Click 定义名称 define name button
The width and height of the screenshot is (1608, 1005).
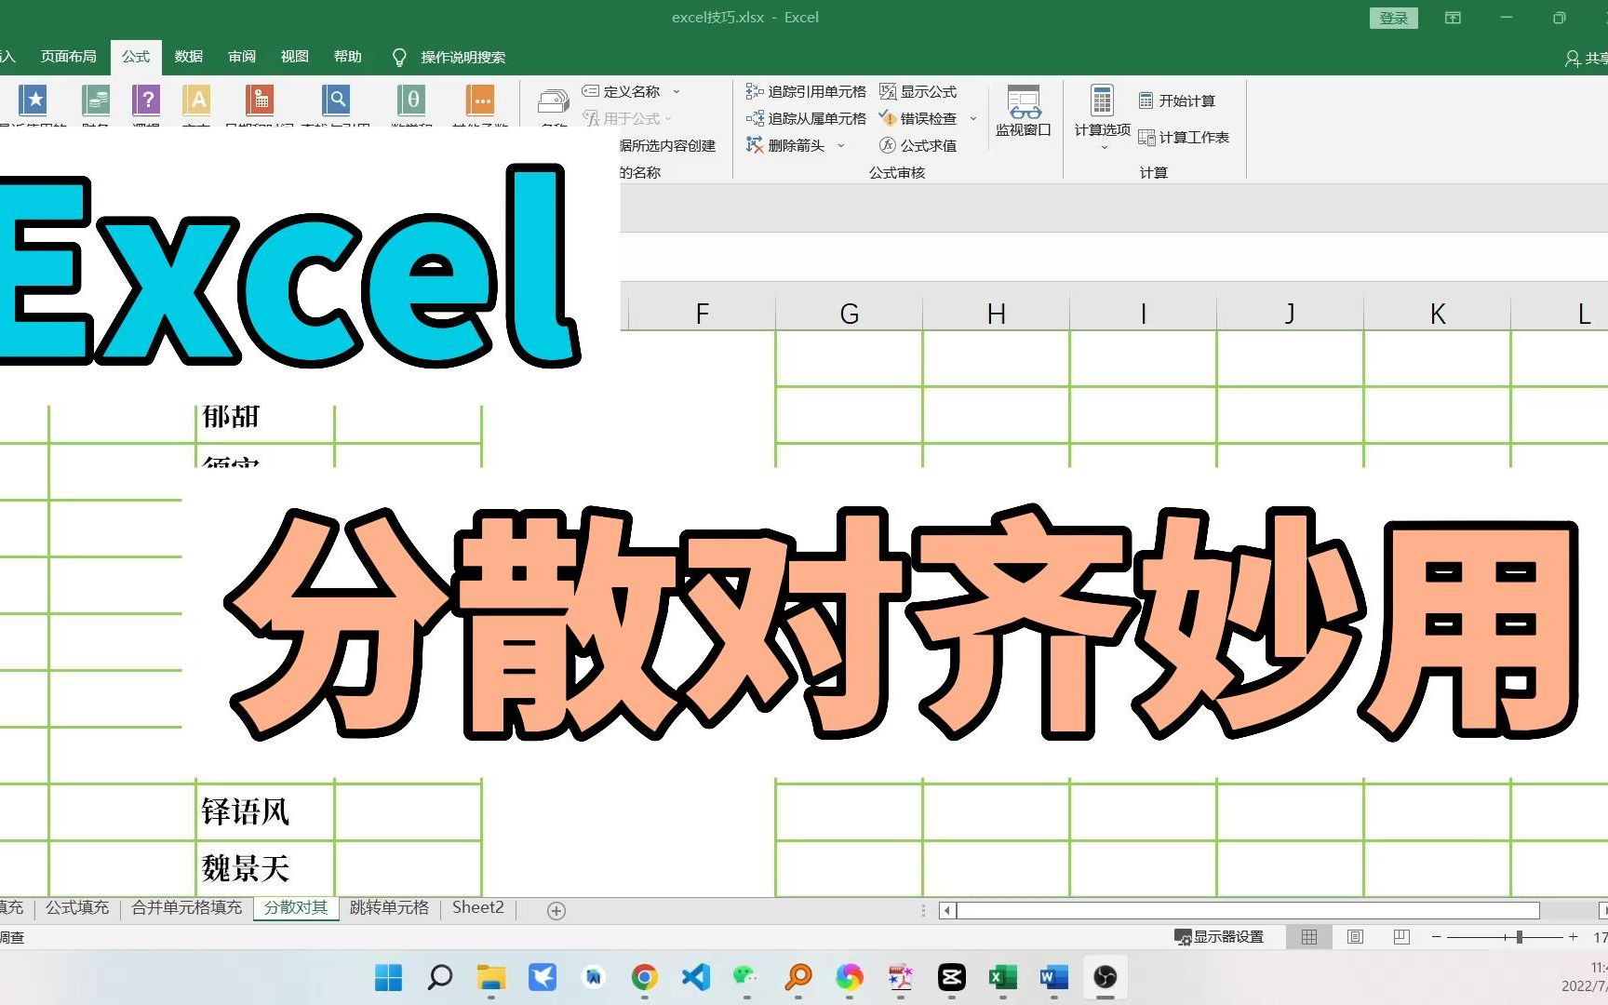pos(621,91)
